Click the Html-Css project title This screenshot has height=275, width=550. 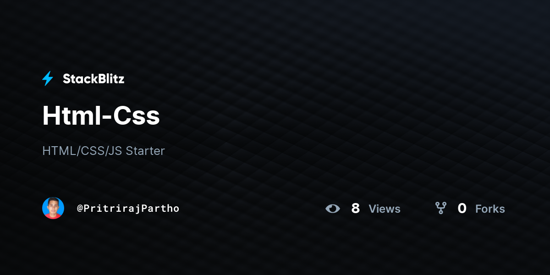101,115
